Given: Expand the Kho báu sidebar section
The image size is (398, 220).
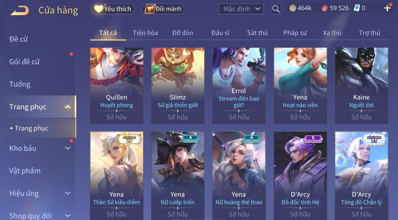Looking at the screenshot, I should click(x=68, y=148).
